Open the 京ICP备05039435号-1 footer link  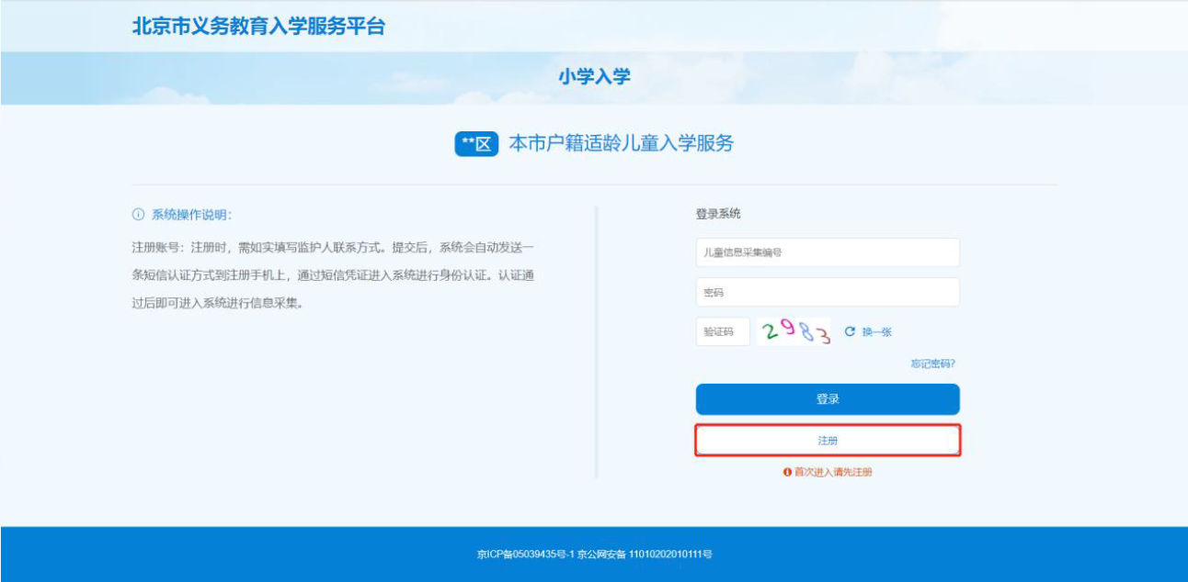pyautogui.click(x=525, y=554)
